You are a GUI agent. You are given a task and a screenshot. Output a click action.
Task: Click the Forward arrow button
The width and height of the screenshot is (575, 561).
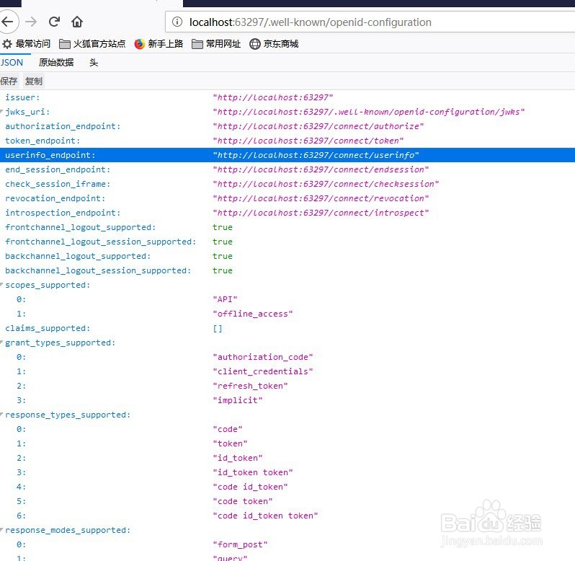31,22
